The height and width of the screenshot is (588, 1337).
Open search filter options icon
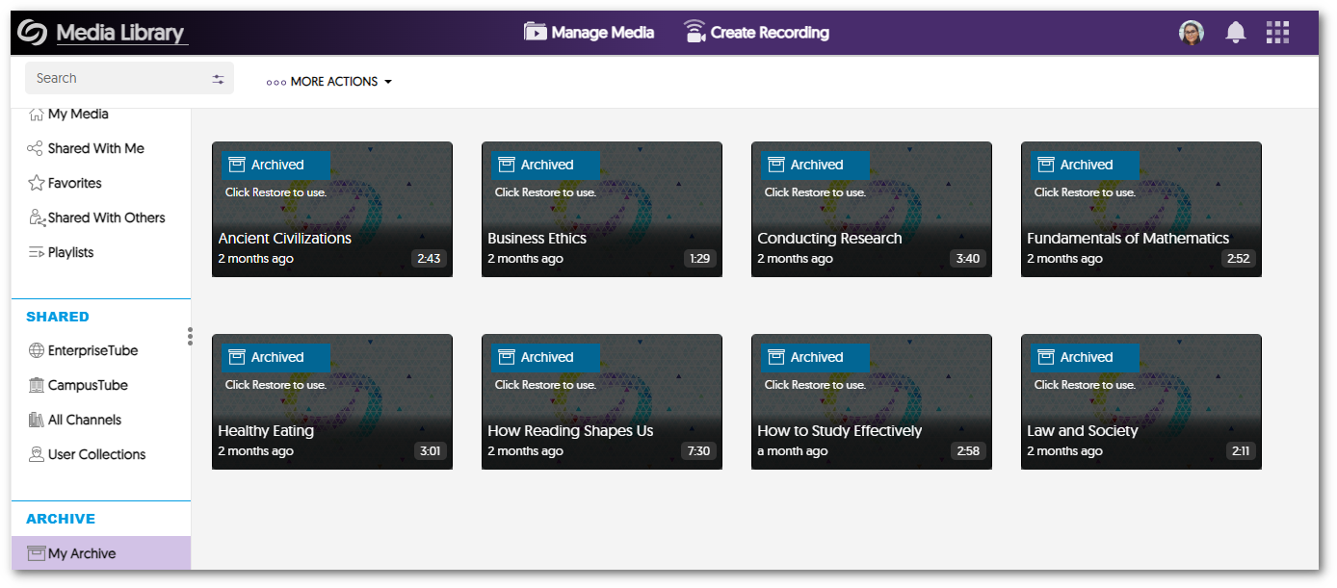219,79
